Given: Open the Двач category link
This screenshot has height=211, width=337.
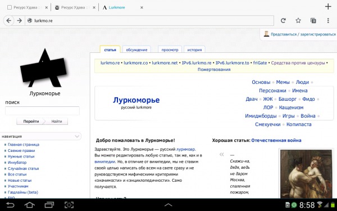Looking at the screenshot, I should (x=252, y=99).
